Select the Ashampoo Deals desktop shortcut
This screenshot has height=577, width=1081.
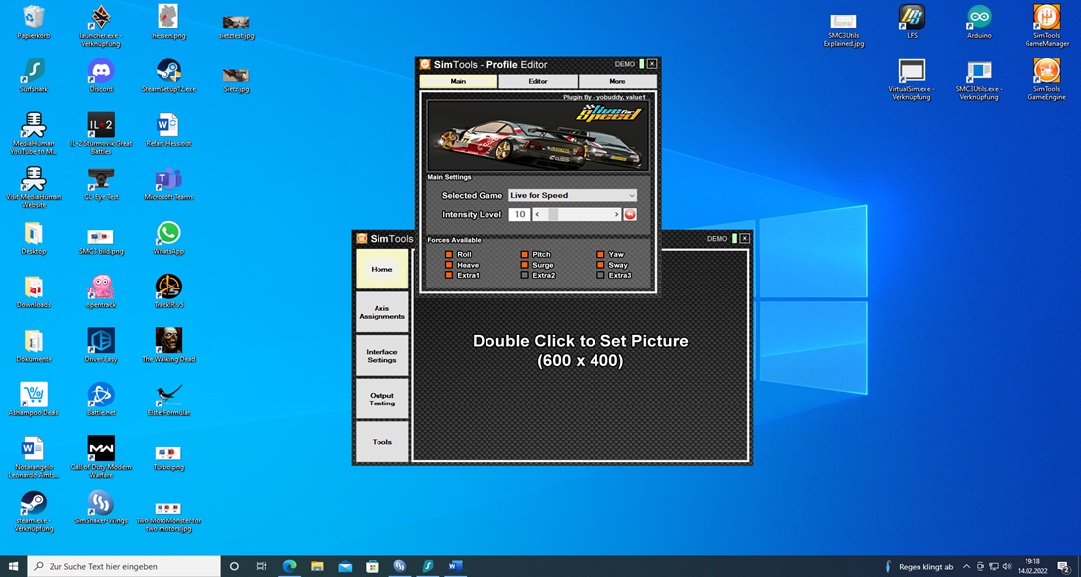coord(34,400)
